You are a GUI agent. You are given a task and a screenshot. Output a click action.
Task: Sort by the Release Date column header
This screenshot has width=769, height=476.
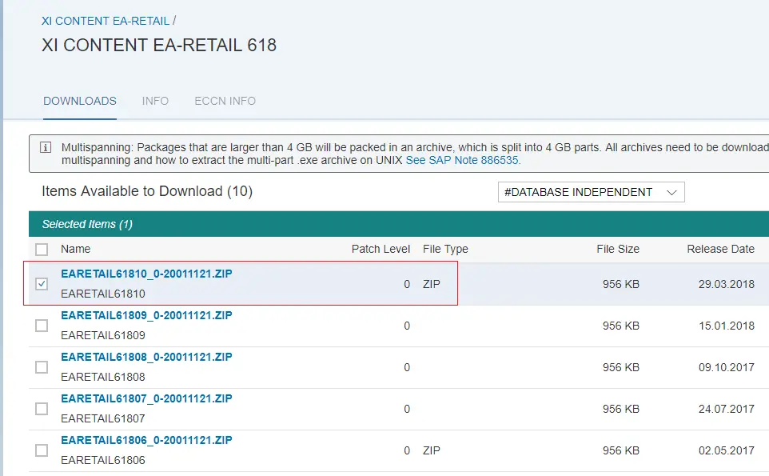pyautogui.click(x=720, y=250)
